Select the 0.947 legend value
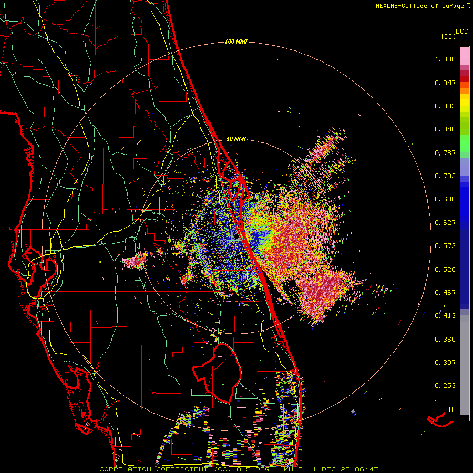The width and height of the screenshot is (473, 473). 445,83
